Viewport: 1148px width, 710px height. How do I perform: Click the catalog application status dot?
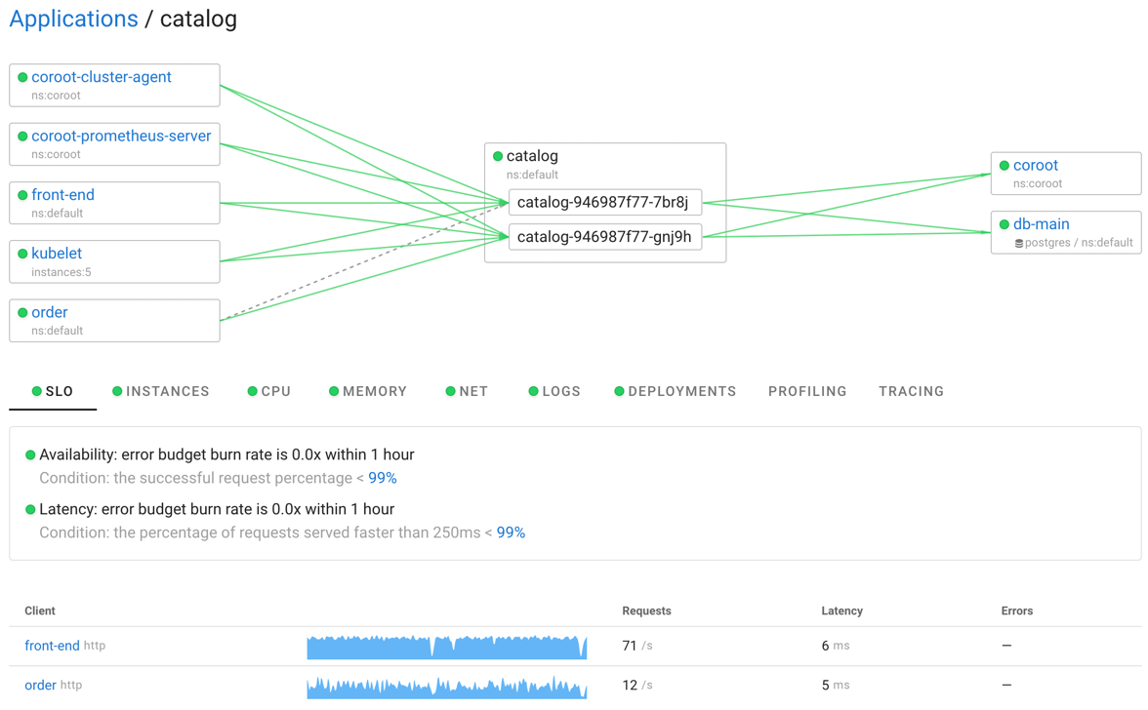click(498, 156)
